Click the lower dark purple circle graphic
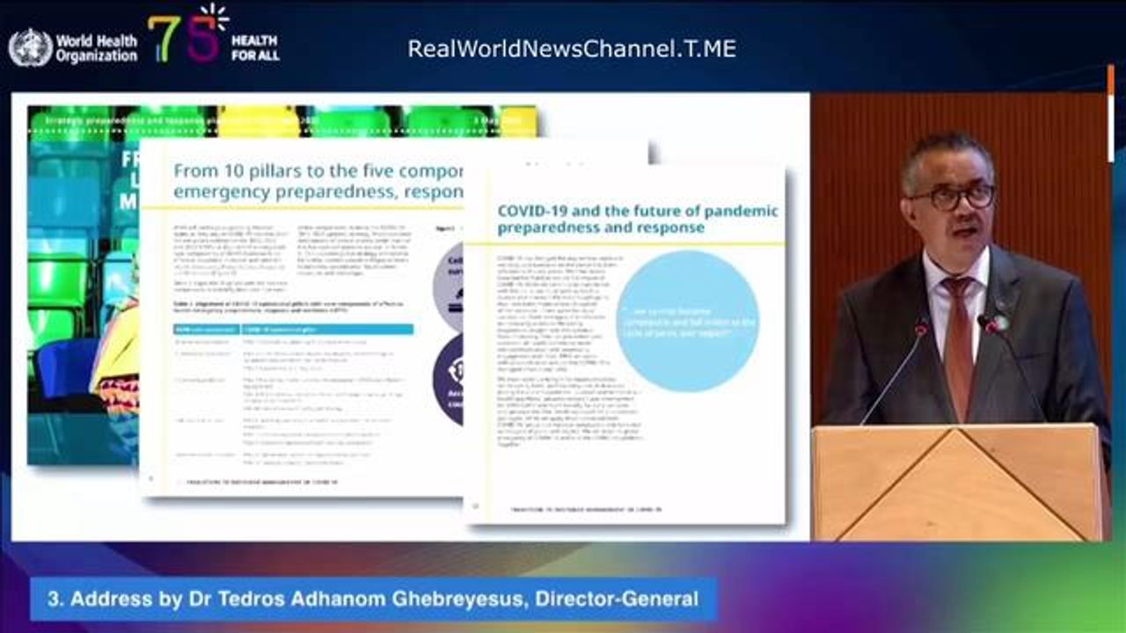Screen dimensions: 1126x633 pos(450,378)
